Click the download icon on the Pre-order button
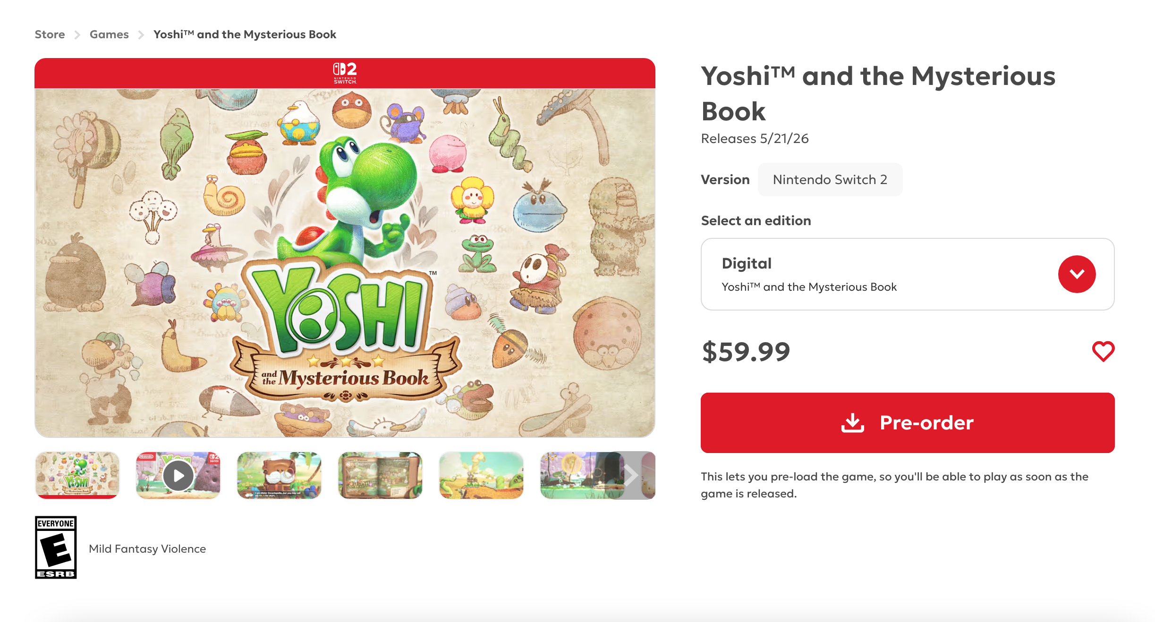Viewport: 1155px width, 622px height. click(853, 422)
